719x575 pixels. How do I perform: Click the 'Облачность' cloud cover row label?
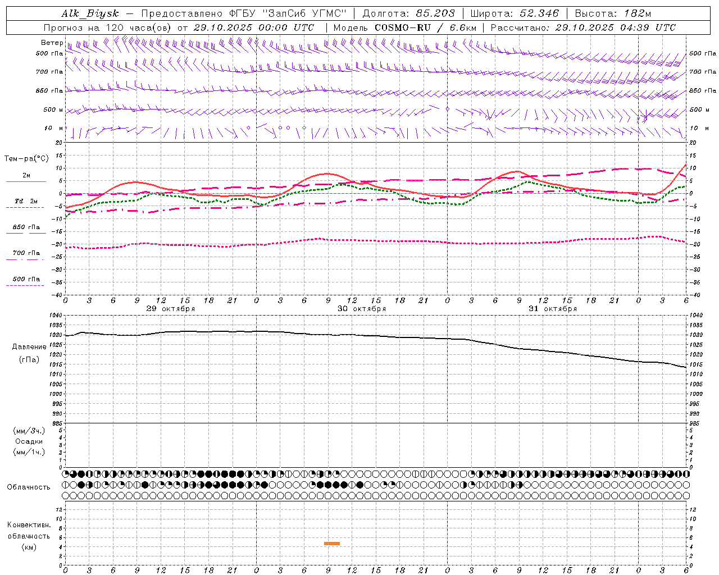coord(29,487)
